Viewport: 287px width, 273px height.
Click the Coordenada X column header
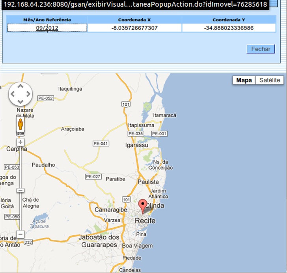[x=134, y=20]
